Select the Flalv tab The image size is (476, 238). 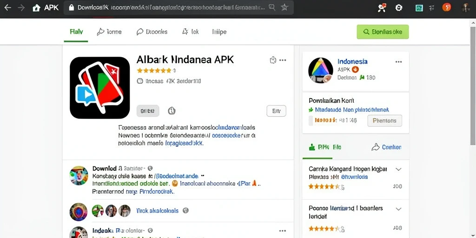pyautogui.click(x=76, y=32)
